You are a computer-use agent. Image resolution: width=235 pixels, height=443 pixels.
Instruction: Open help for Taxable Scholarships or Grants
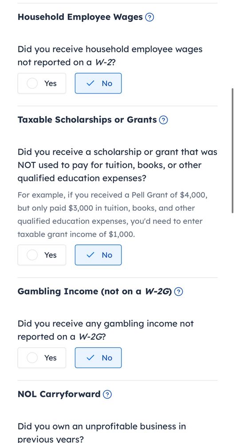pos(163,120)
